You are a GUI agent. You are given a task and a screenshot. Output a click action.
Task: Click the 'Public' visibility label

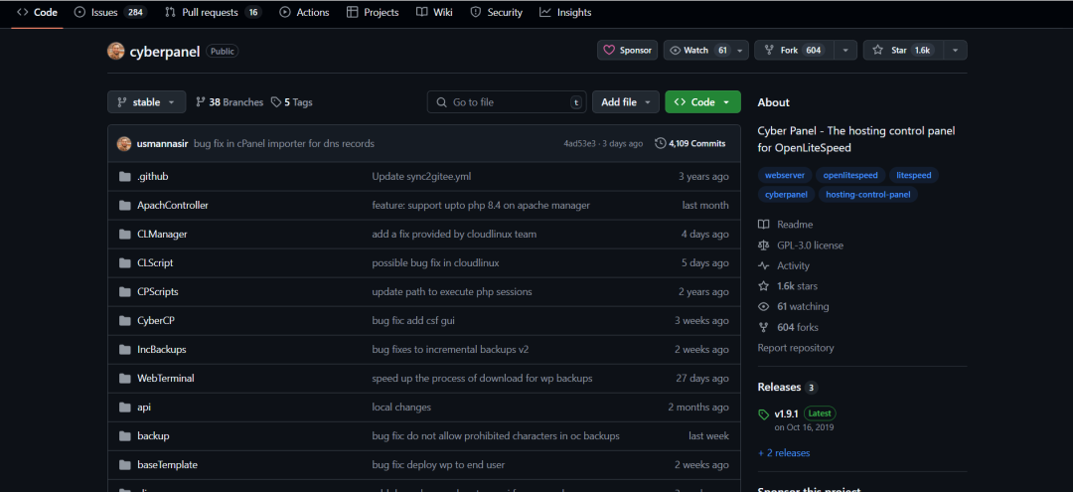coord(223,52)
